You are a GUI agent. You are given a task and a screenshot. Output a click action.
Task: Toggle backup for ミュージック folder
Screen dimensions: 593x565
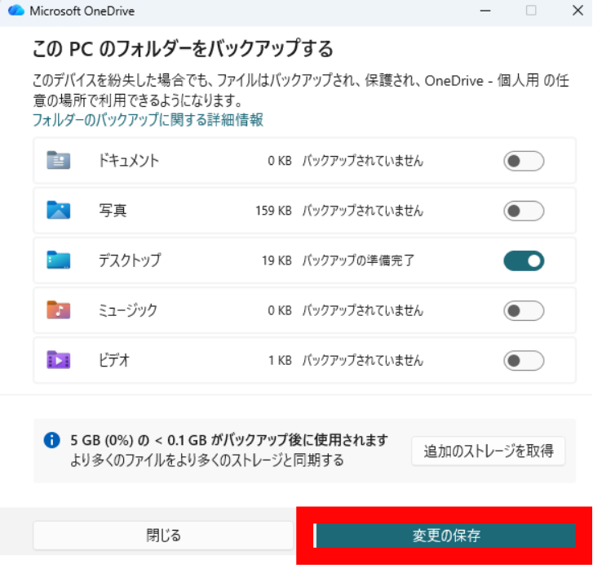pyautogui.click(x=524, y=311)
